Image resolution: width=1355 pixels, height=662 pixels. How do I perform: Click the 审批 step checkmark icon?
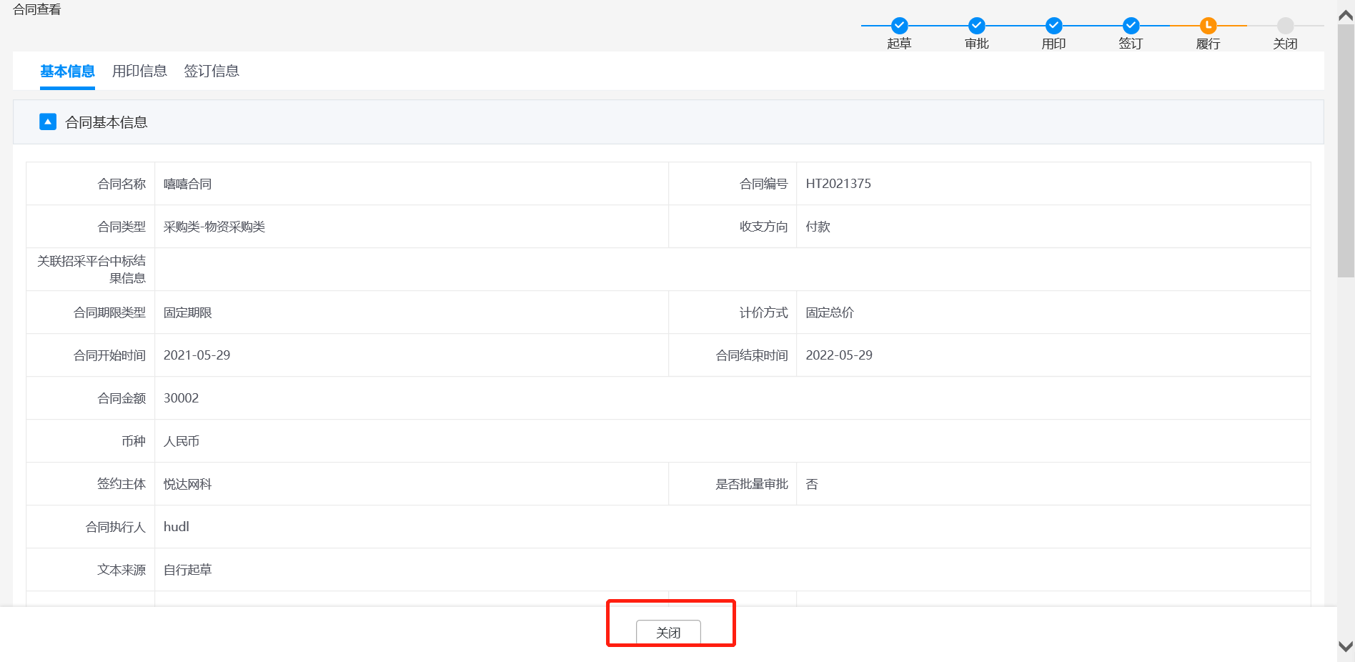[976, 26]
